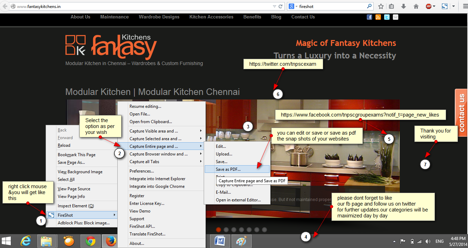
Task: Launch Google Chrome from the taskbar
Action: [91, 241]
